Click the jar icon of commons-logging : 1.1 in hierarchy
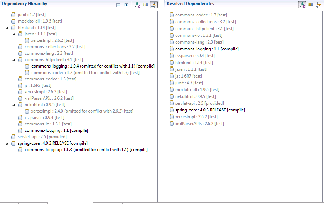This screenshot has height=204, width=324. click(x=20, y=130)
